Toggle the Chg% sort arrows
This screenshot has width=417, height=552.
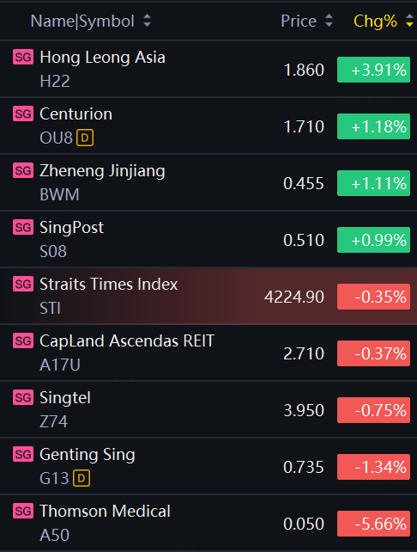(x=409, y=21)
